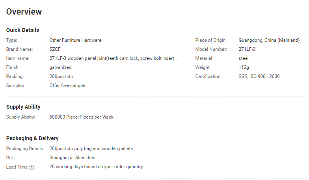Click the Supply Ability section heading
The width and height of the screenshot is (309, 180).
pyautogui.click(x=23, y=107)
